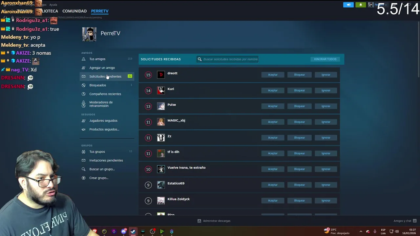The width and height of the screenshot is (420, 236).
Task: Ignore Killua Zoldyck's friend request
Action: click(x=326, y=201)
